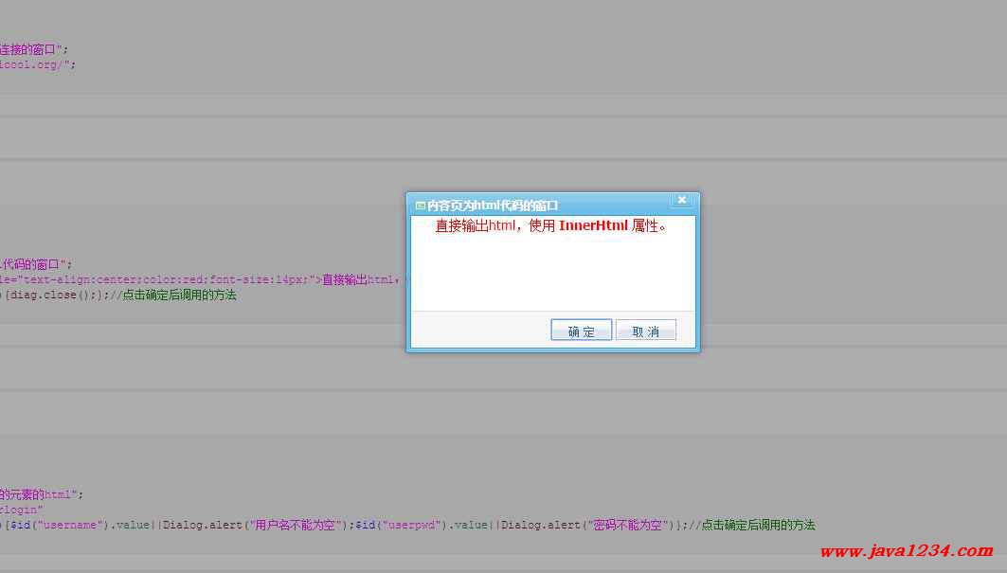Click the dialog title 内容页为html代码的窗口
Image resolution: width=1007 pixels, height=573 pixels.
tap(493, 206)
